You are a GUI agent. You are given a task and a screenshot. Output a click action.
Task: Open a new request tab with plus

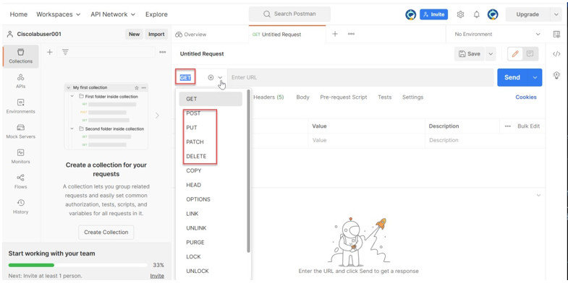click(335, 34)
